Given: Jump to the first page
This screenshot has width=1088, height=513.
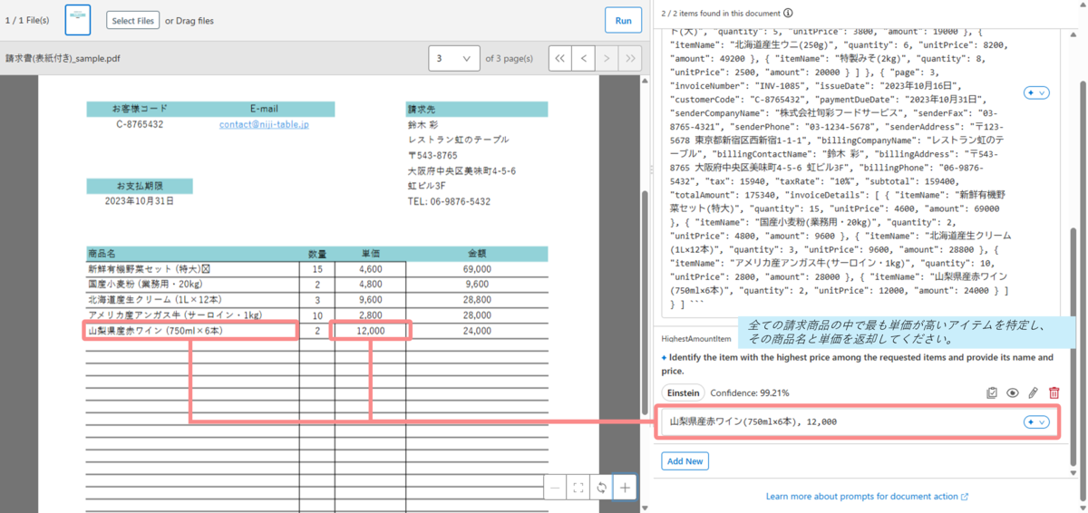Looking at the screenshot, I should [x=560, y=58].
